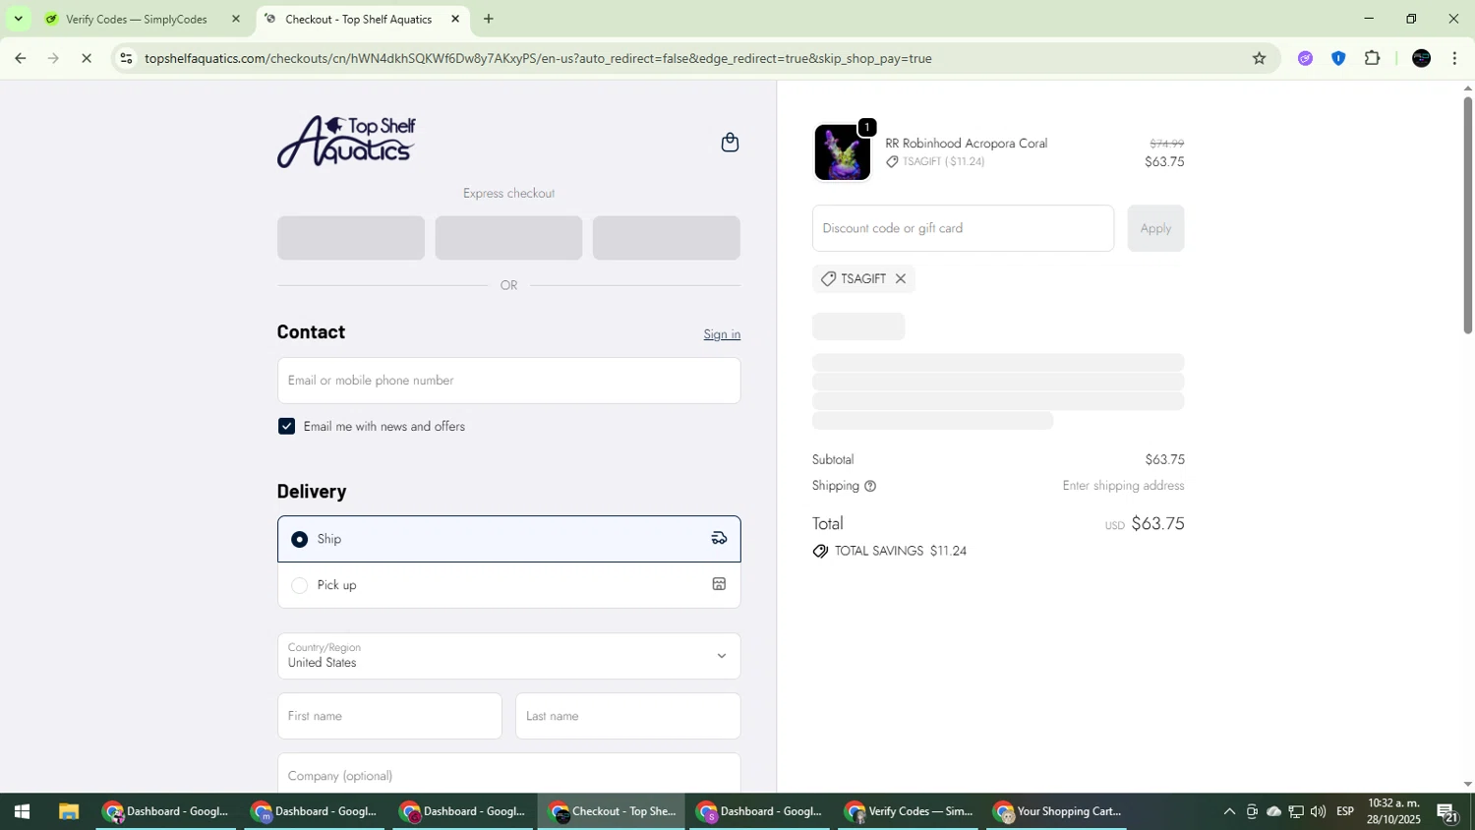Click the First name field
1475x830 pixels.
click(389, 716)
